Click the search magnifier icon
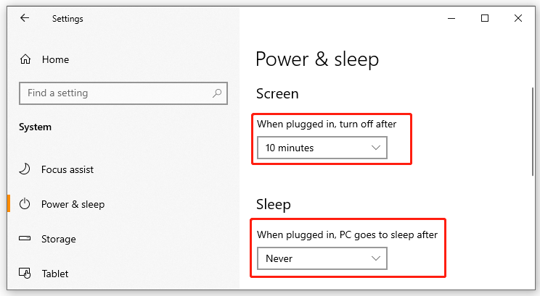540x296 pixels. coord(217,93)
